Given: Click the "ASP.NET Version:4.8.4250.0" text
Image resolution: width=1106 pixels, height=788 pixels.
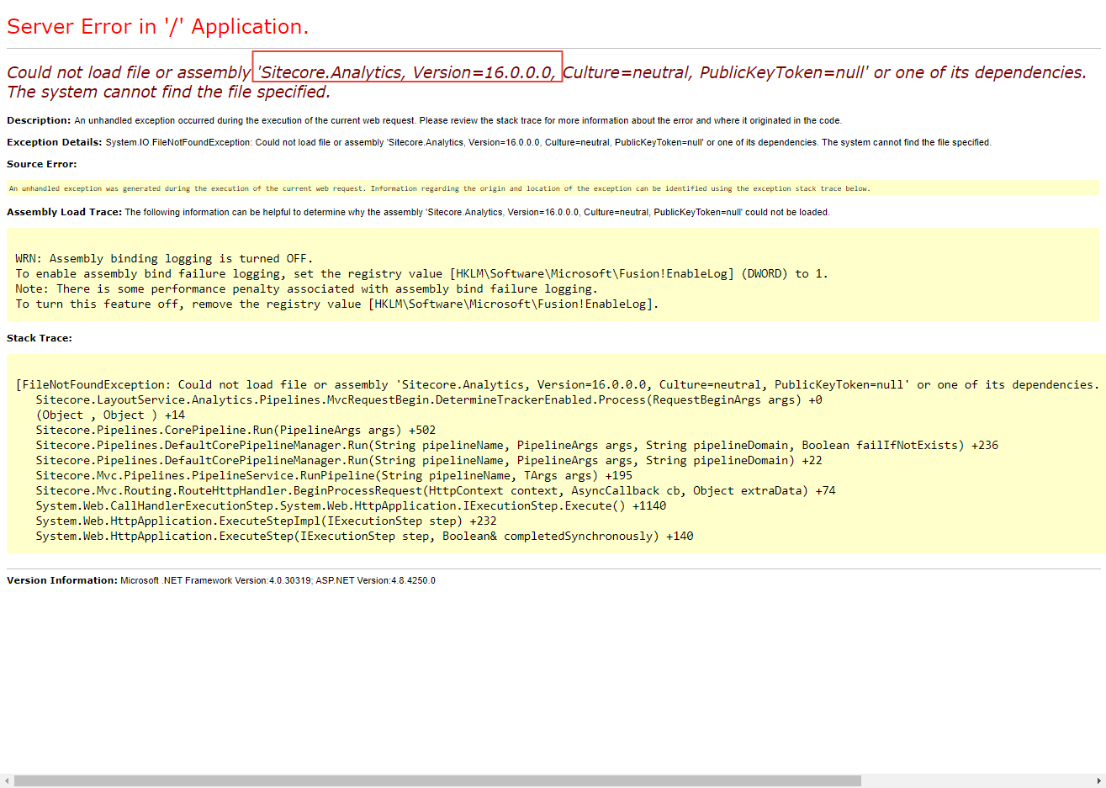Looking at the screenshot, I should (x=375, y=580).
